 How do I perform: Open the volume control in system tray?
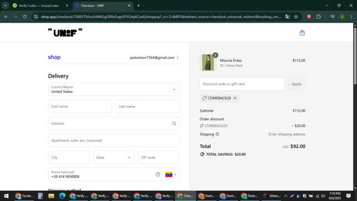click(x=323, y=196)
